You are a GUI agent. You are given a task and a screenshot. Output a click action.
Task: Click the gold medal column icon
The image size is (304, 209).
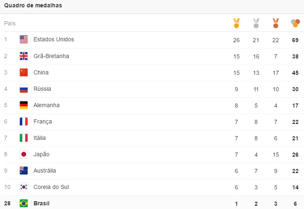pos(236,23)
